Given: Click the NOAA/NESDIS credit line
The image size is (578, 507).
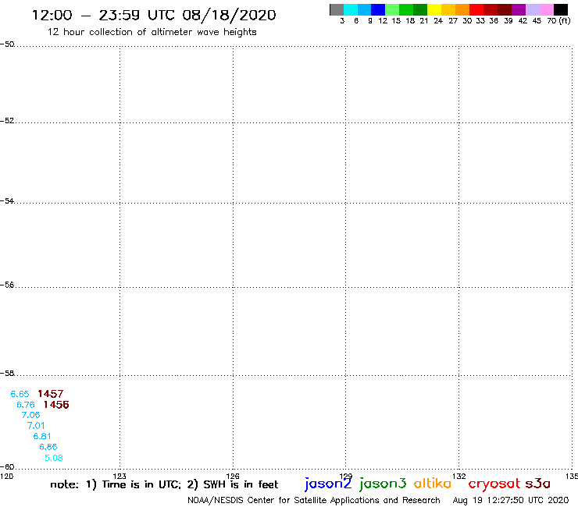Looking at the screenshot, I should point(314,500).
